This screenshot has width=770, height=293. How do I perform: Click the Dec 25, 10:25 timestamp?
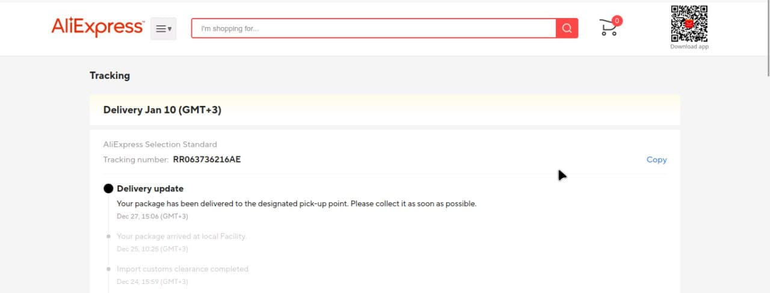[152, 248]
